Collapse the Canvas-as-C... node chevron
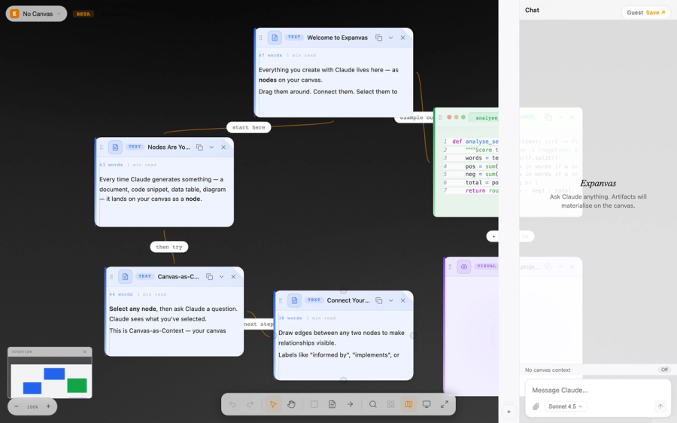This screenshot has width=677, height=423. 221,277
